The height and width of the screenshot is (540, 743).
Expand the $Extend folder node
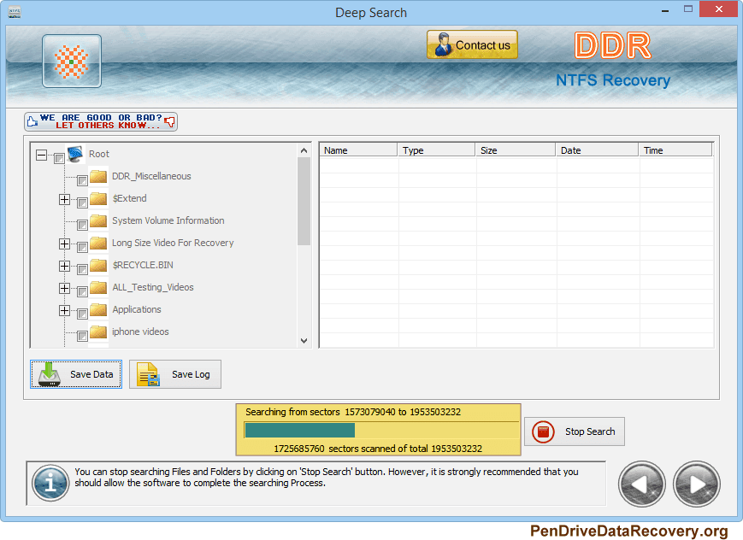click(64, 199)
